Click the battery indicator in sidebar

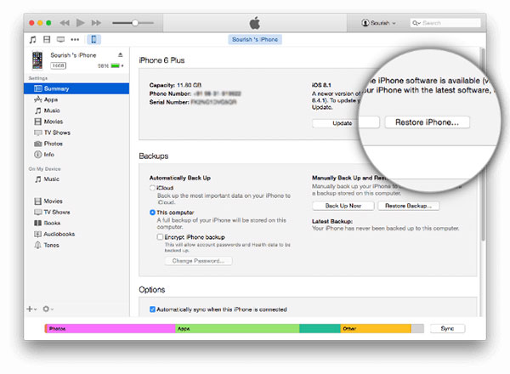(115, 65)
